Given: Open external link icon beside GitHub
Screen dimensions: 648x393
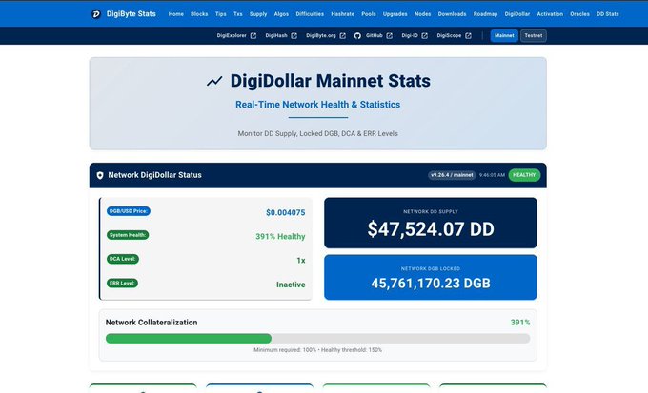Looking at the screenshot, I should (390, 36).
